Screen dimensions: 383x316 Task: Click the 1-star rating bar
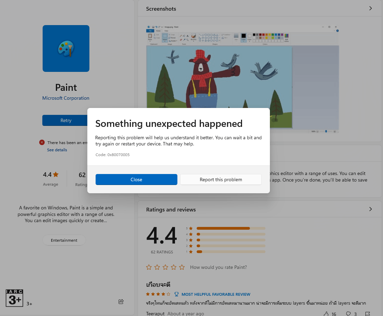point(231,252)
